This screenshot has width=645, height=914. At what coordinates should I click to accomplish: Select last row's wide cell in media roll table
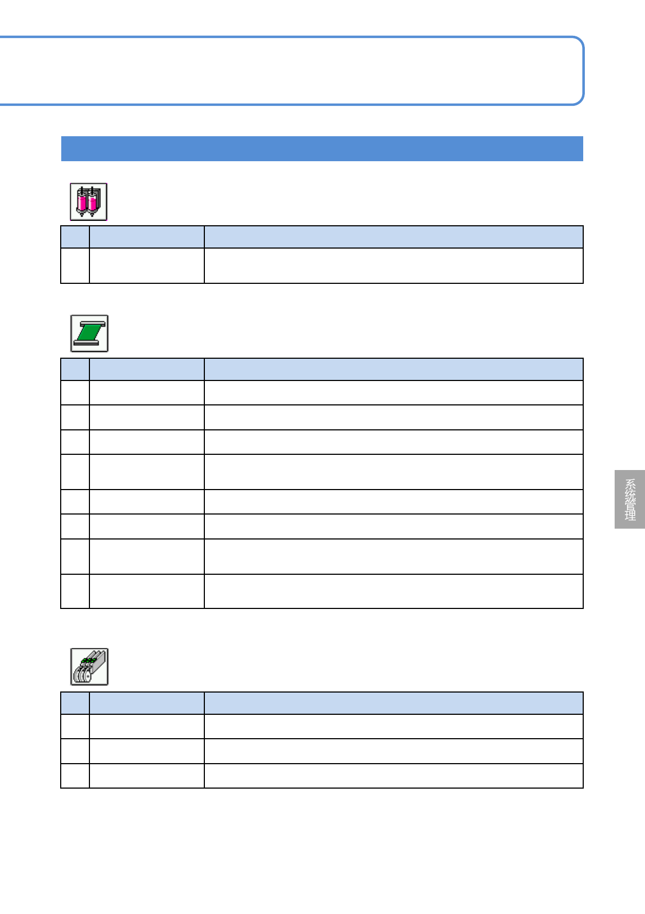(394, 591)
